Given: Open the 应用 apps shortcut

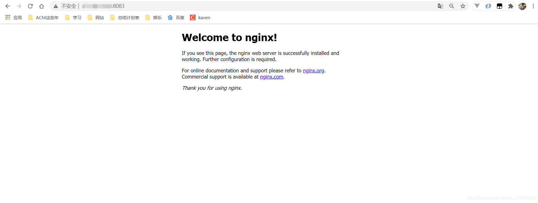Looking at the screenshot, I should pos(14,17).
